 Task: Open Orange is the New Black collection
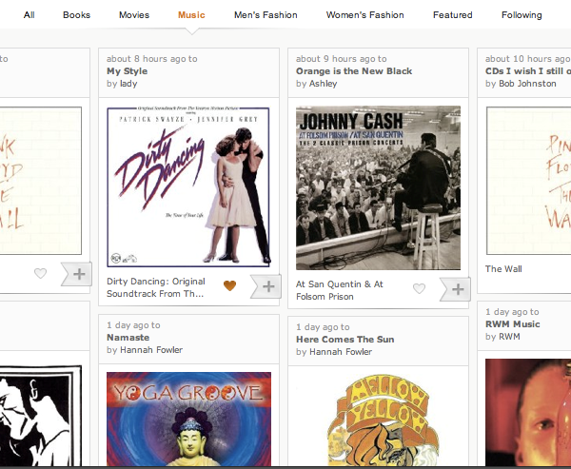point(354,71)
